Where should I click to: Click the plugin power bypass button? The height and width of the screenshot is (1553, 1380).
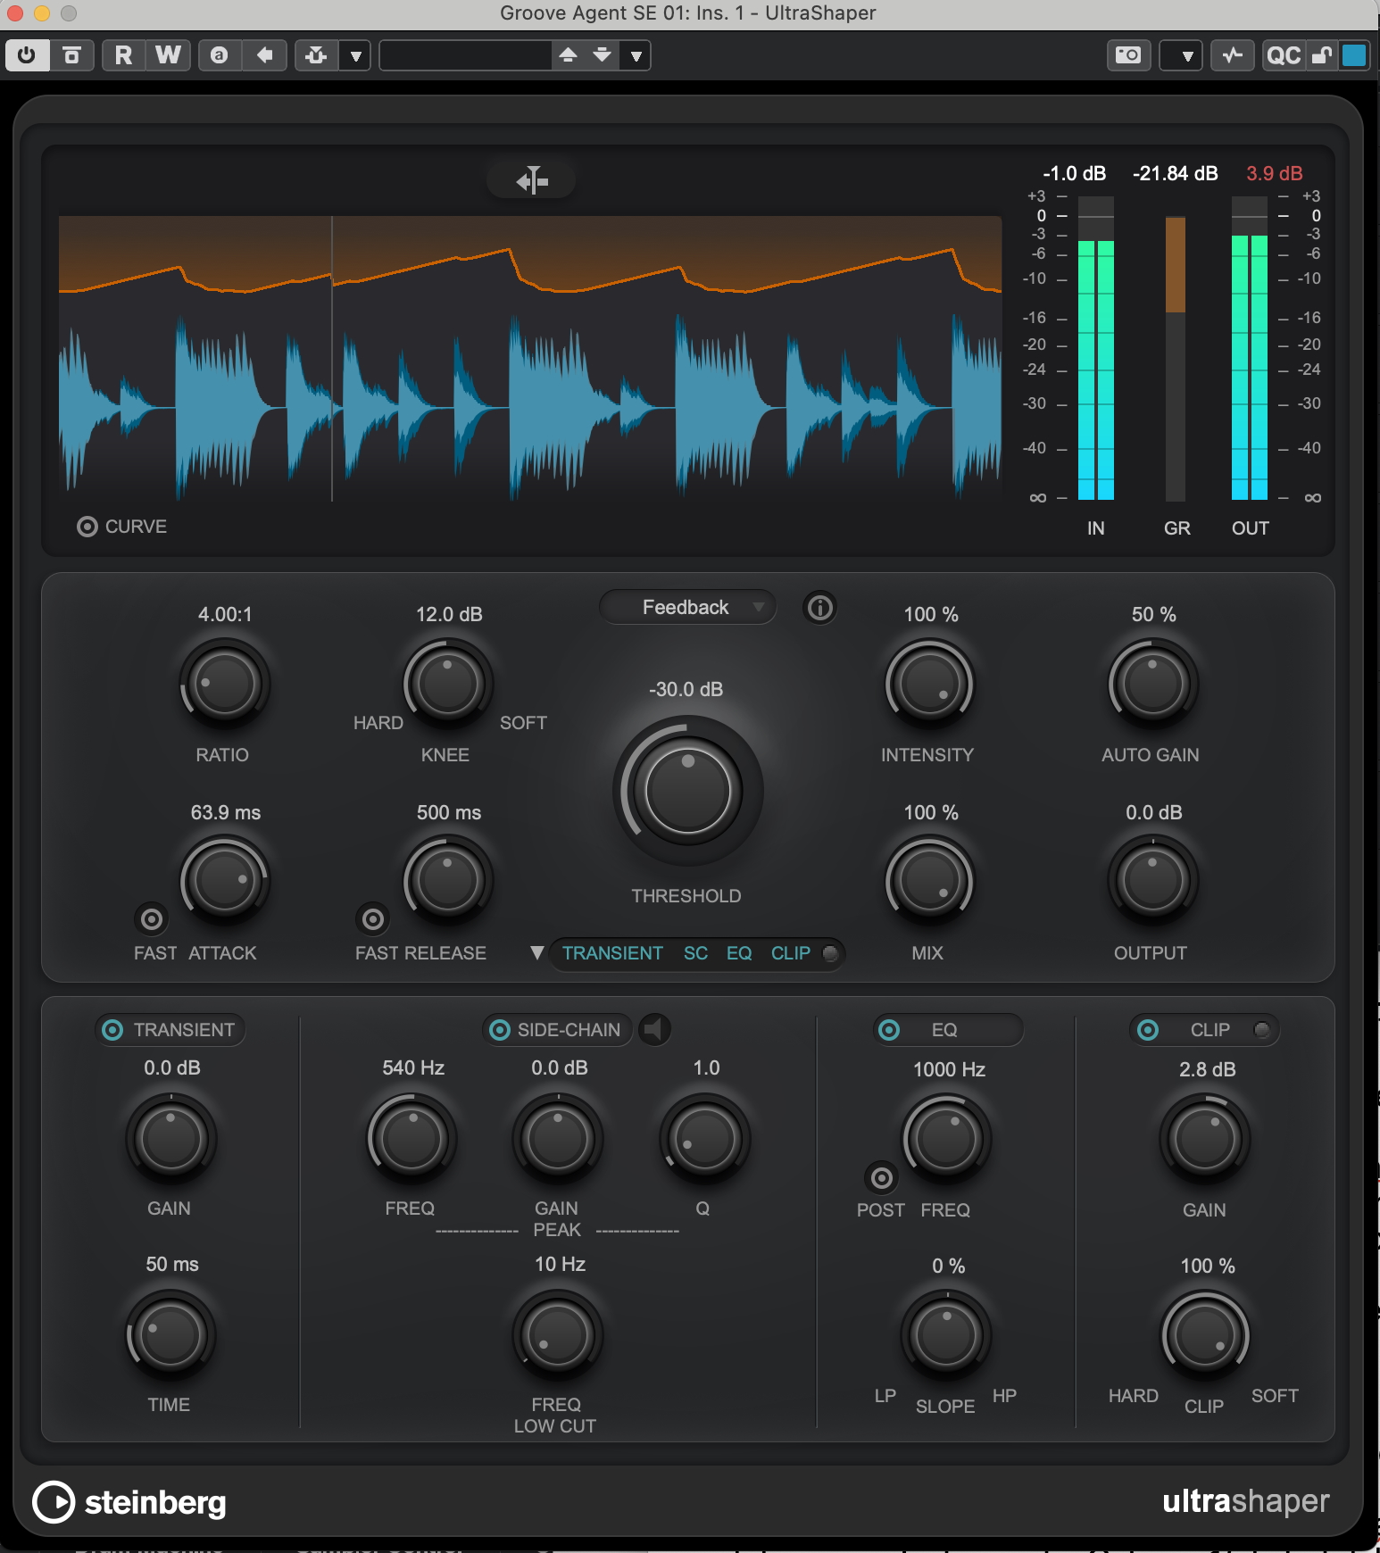click(27, 55)
